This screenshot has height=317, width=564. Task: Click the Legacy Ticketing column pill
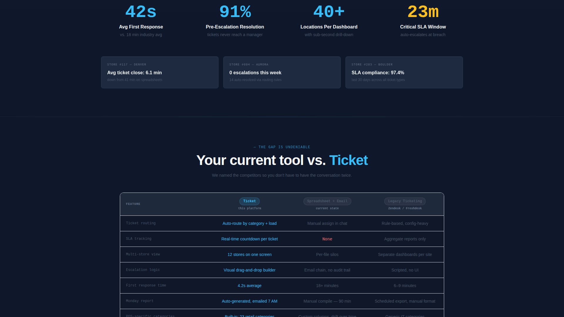click(x=405, y=201)
